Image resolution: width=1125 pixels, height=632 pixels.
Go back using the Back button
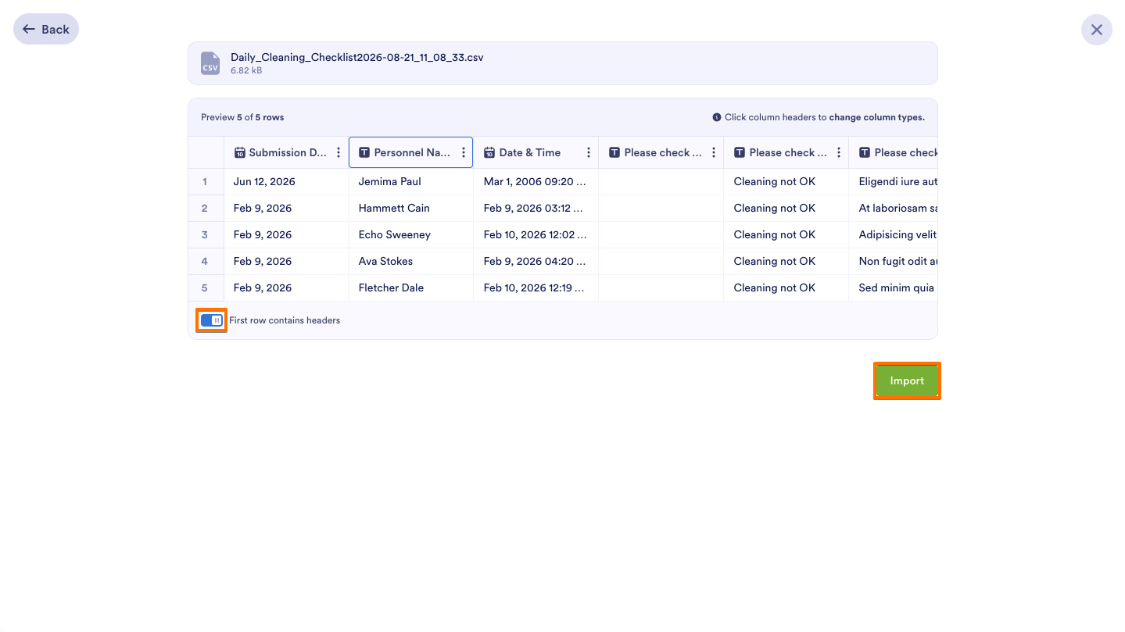pyautogui.click(x=46, y=29)
